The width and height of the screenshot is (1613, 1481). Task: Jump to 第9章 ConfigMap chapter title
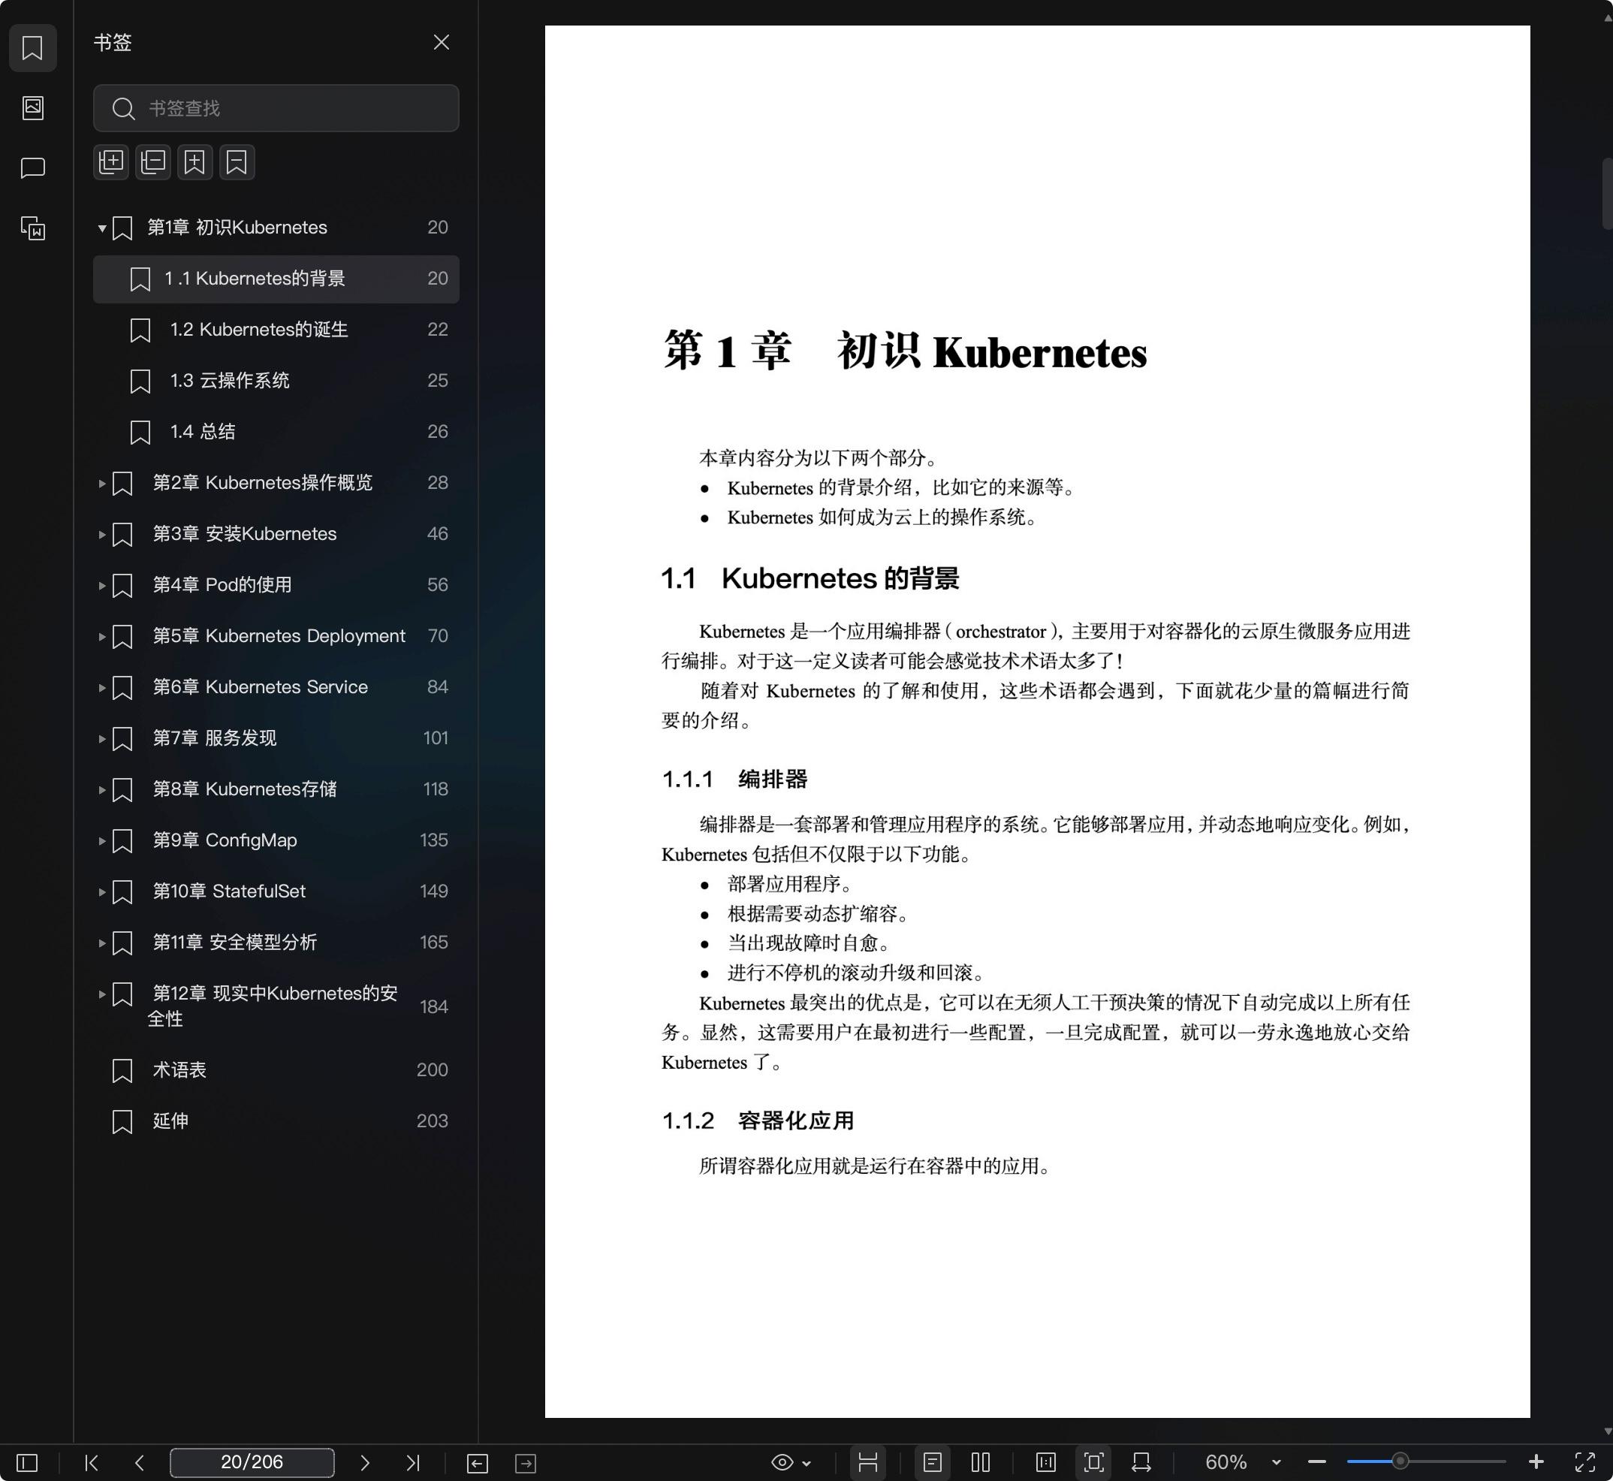click(225, 840)
